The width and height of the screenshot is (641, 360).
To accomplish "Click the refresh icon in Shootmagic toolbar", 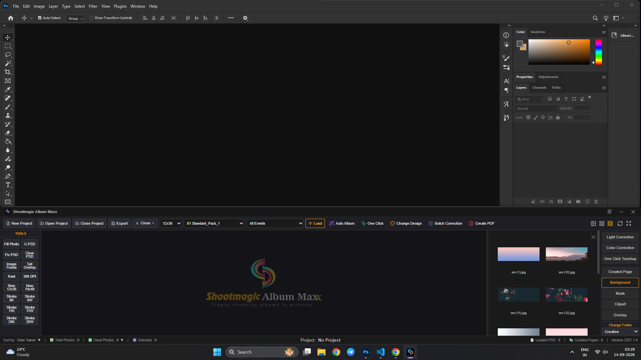I will tap(620, 224).
